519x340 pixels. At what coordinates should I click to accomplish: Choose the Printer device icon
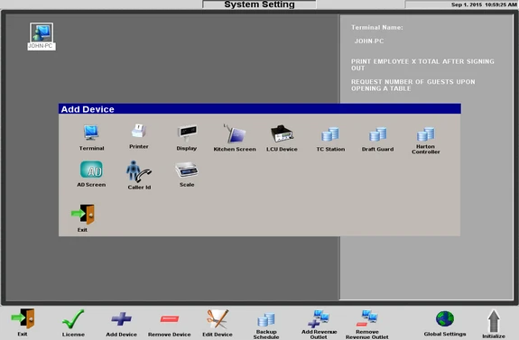click(x=139, y=136)
